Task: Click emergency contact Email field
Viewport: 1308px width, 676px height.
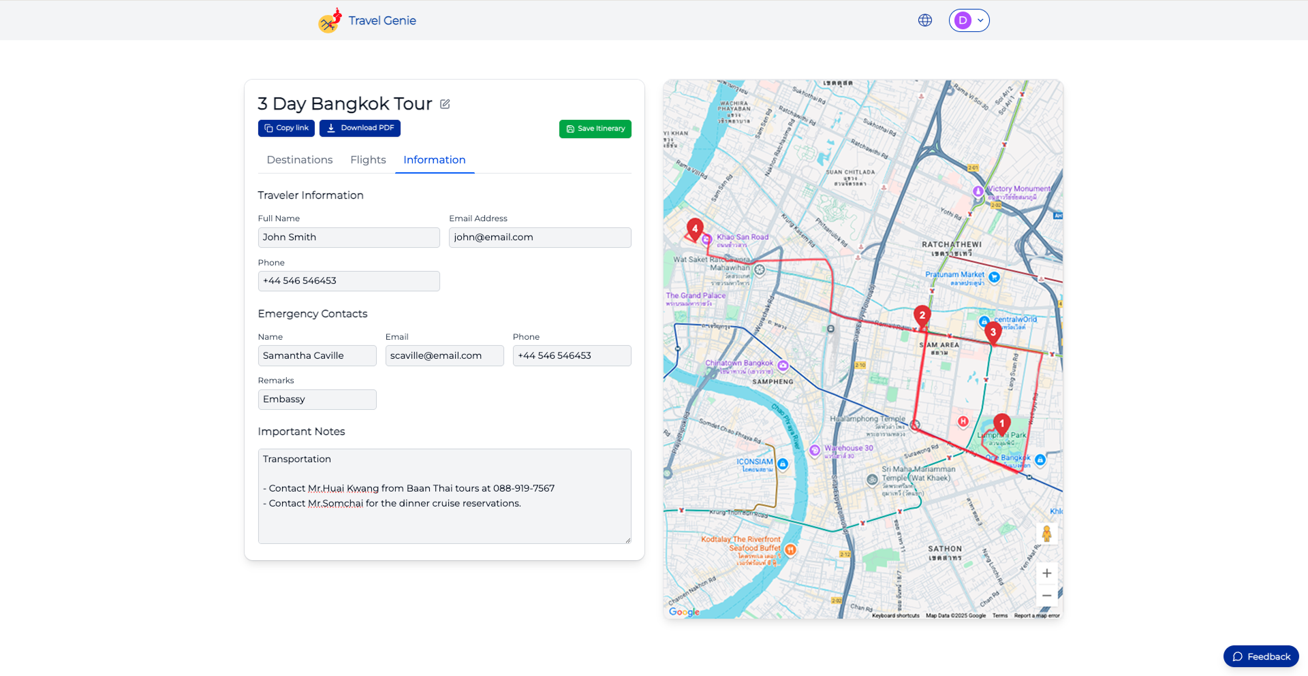Action: [444, 355]
